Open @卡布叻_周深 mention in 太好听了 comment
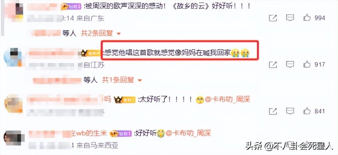The image size is (338, 155). tap(227, 99)
